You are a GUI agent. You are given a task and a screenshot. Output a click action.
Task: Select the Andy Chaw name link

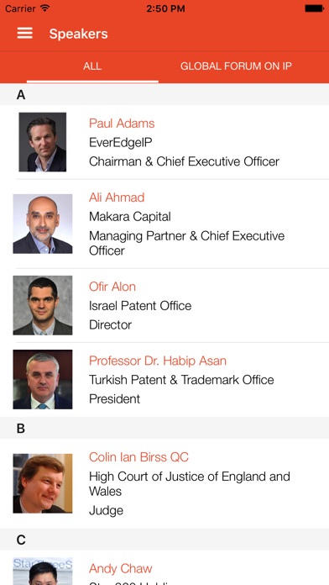coord(120,568)
